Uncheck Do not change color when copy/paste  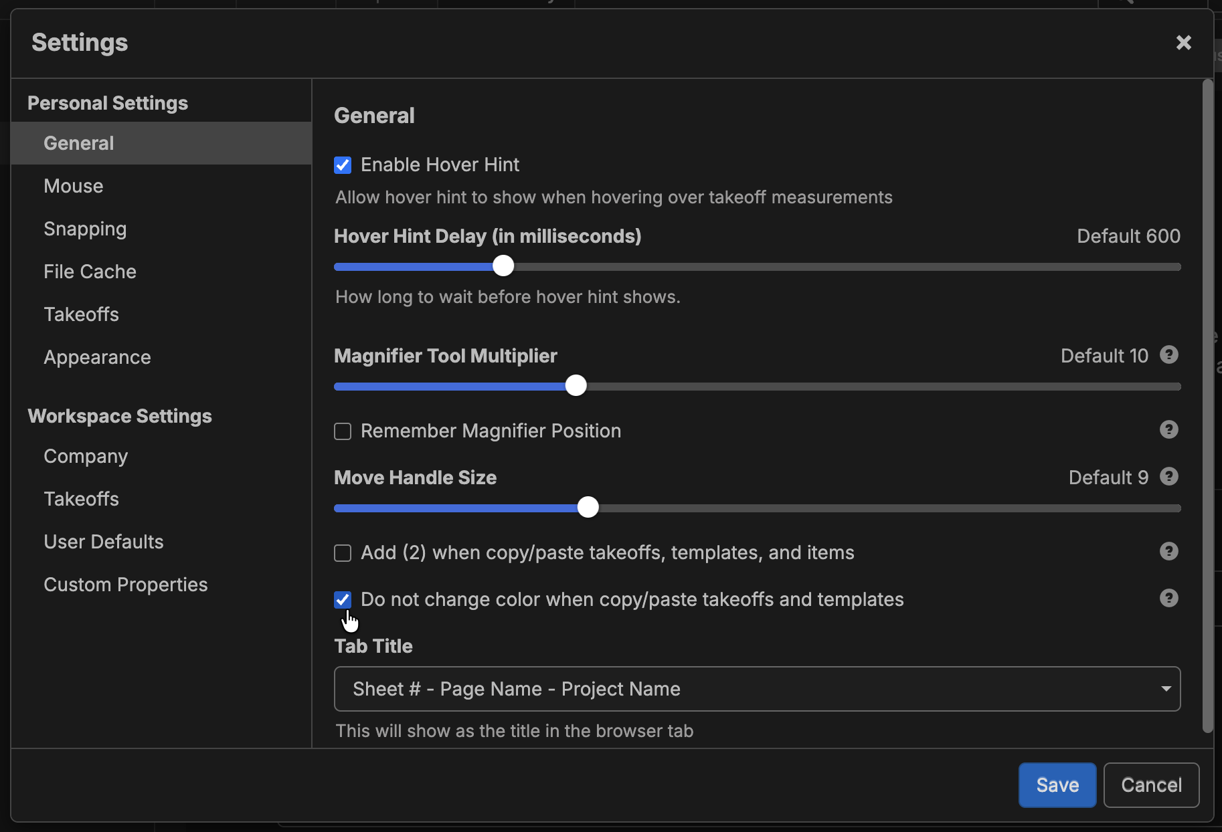coord(343,600)
